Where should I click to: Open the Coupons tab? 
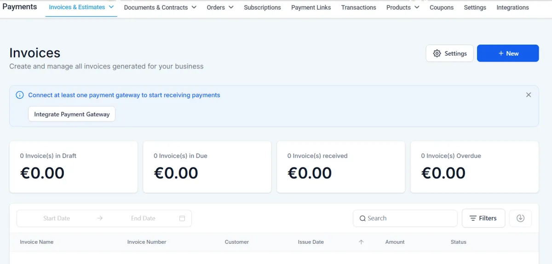[x=442, y=7]
